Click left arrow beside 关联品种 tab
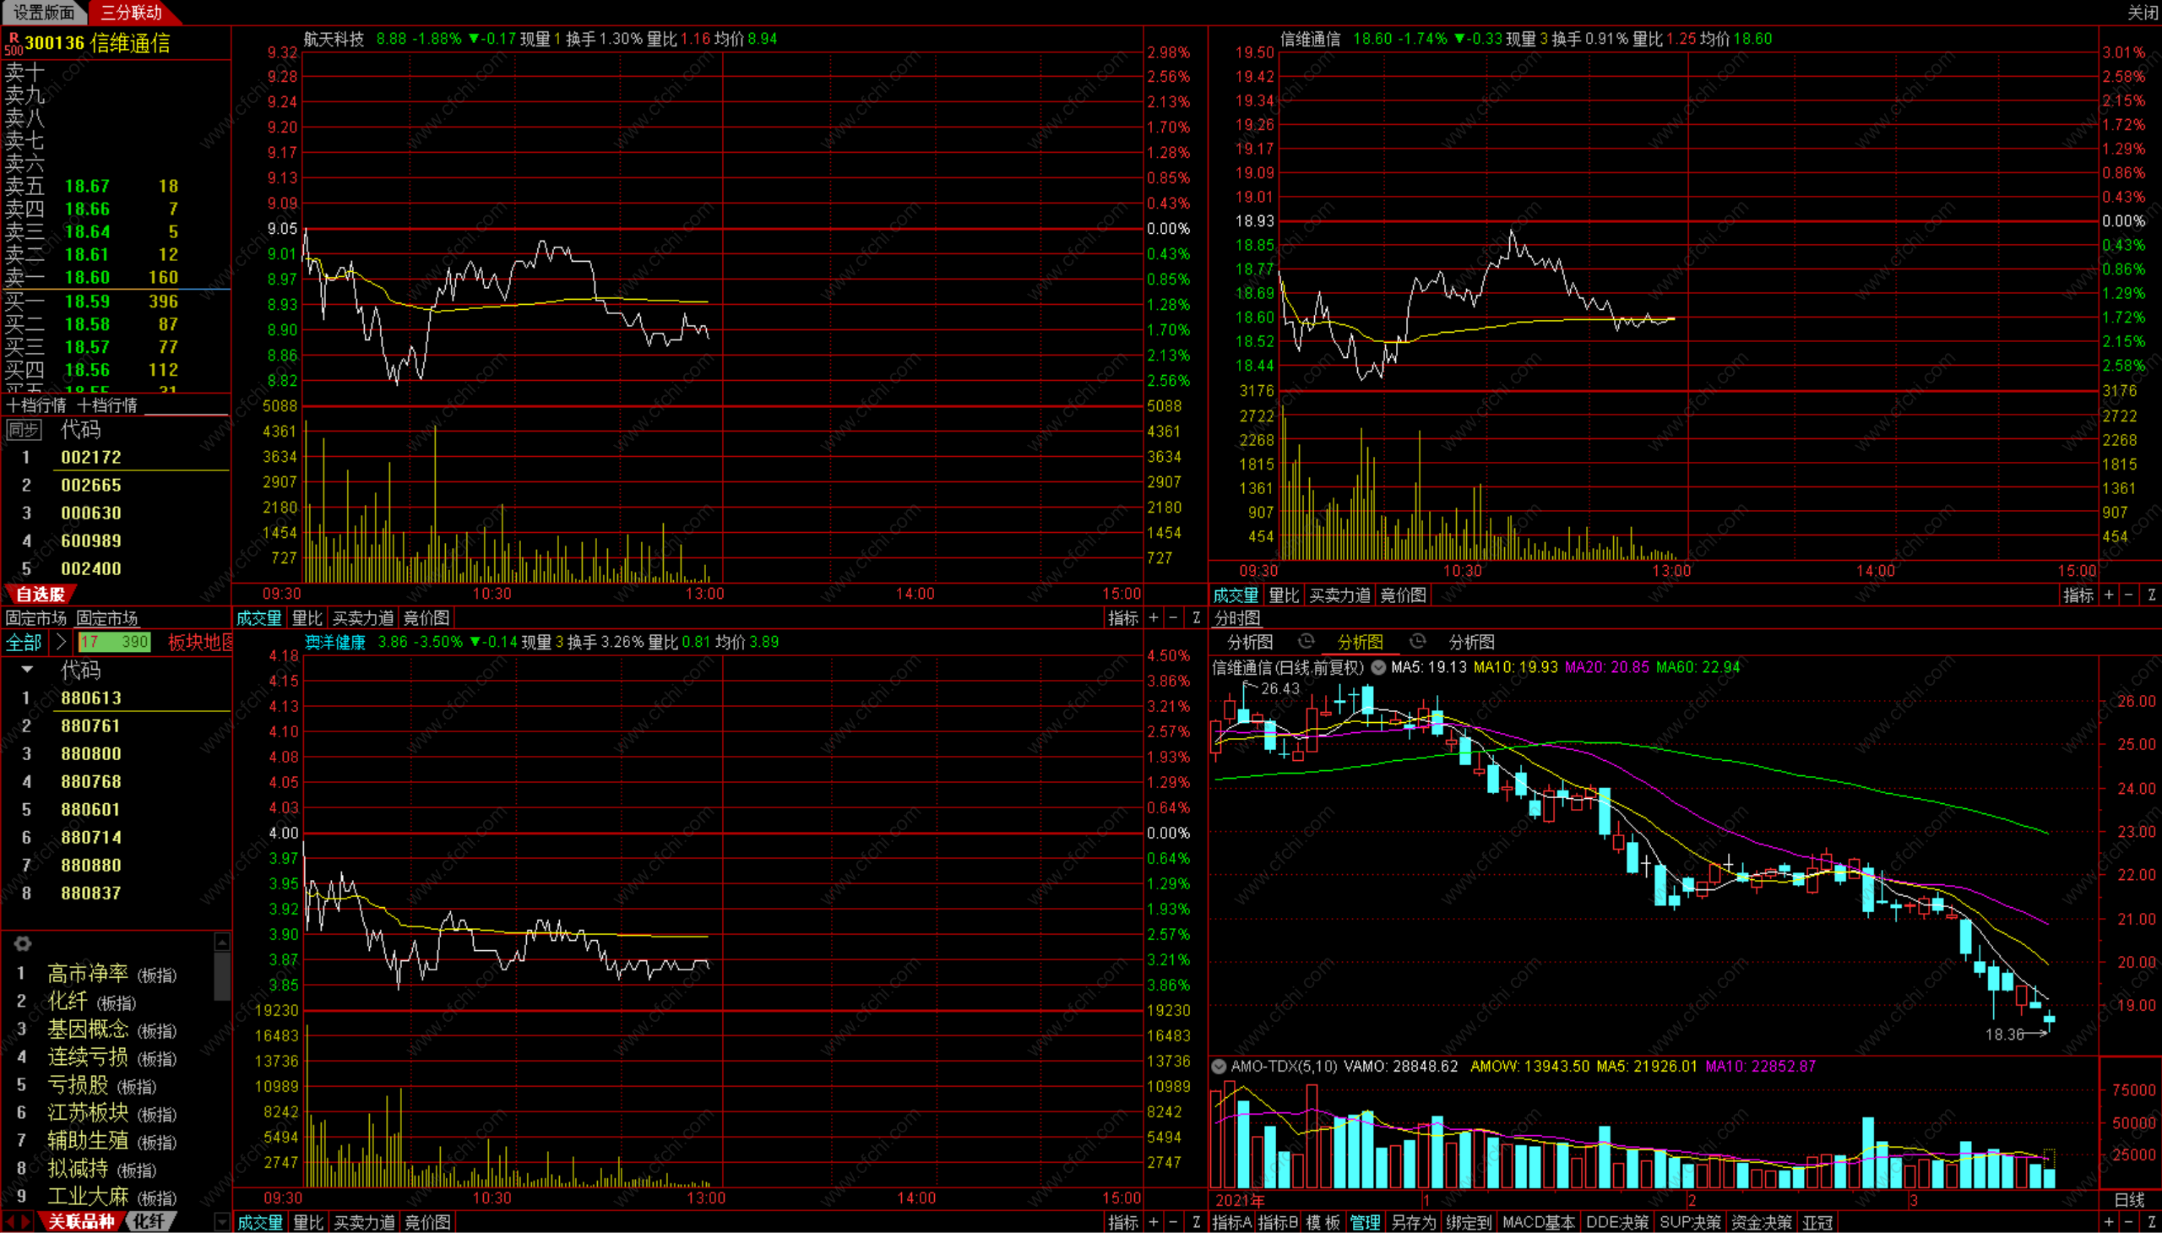2162x1233 pixels. tap(10, 1221)
